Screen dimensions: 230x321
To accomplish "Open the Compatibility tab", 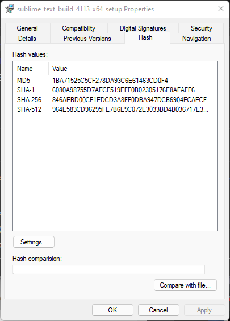I will [79, 28].
